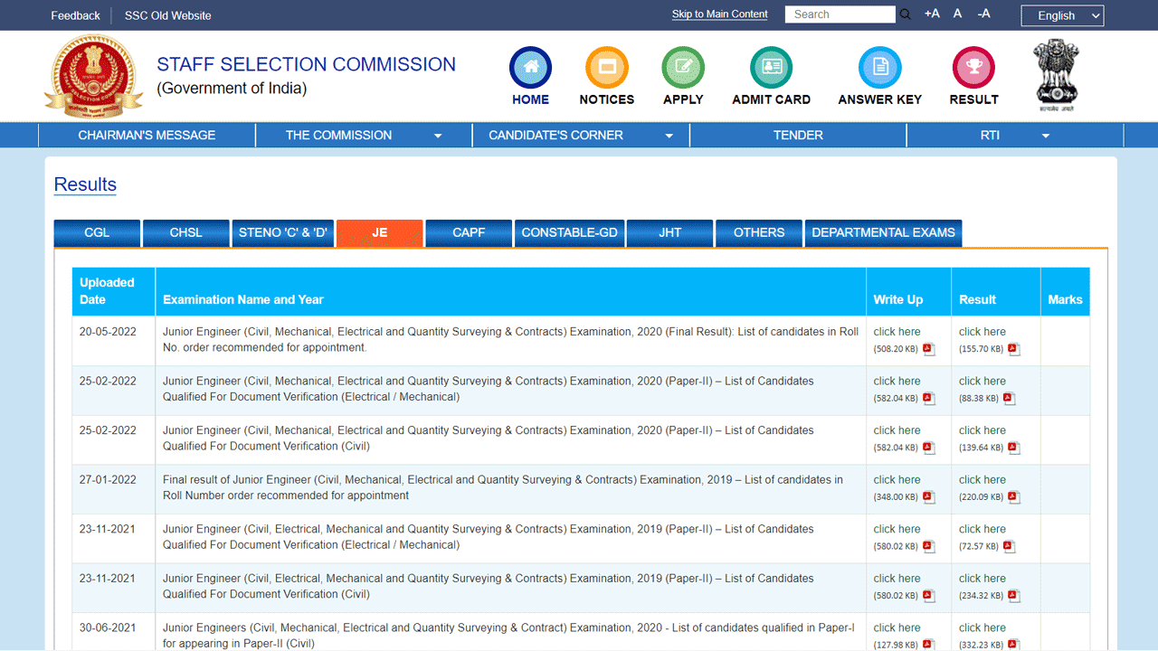Screen dimensions: 1158x651
Task: Open the APPLY icon
Action: [683, 68]
